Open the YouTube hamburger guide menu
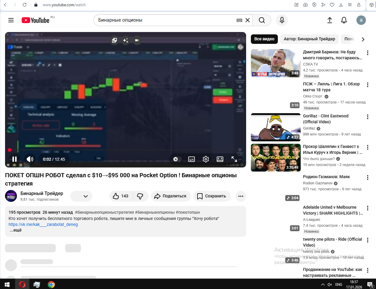The width and height of the screenshot is (376, 289). click(x=11, y=20)
